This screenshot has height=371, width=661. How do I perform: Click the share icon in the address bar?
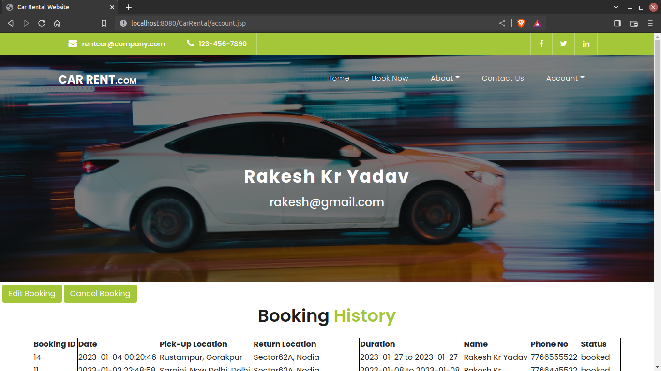click(502, 23)
